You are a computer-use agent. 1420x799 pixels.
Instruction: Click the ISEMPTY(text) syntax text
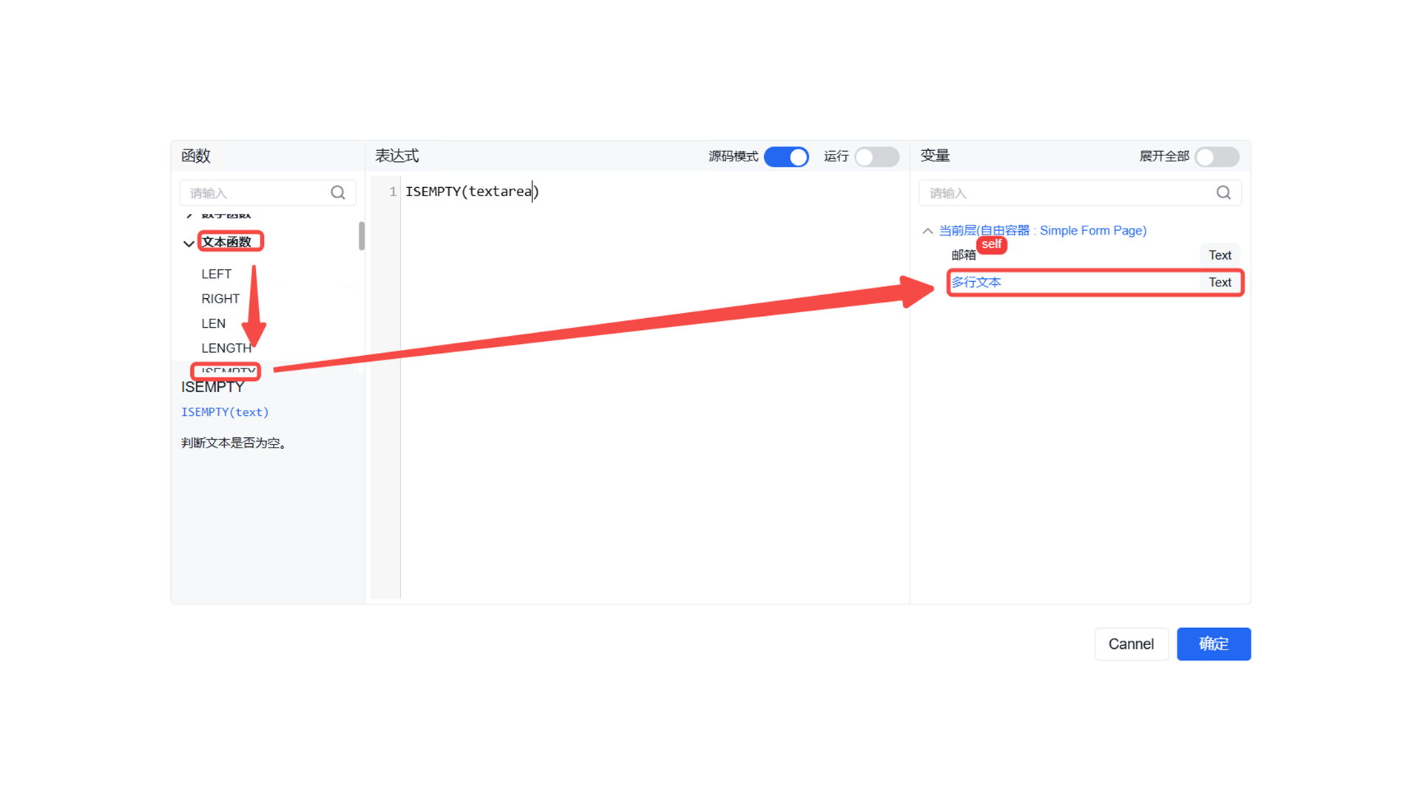pos(225,412)
